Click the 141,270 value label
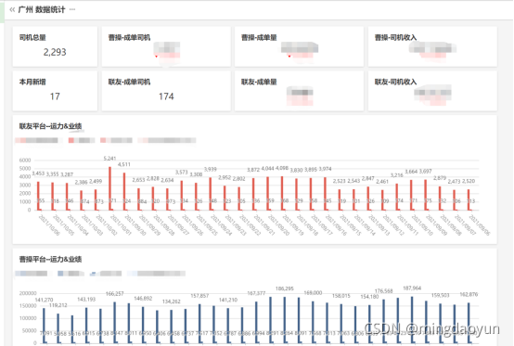Viewport: 514px width, 346px height. (44, 300)
